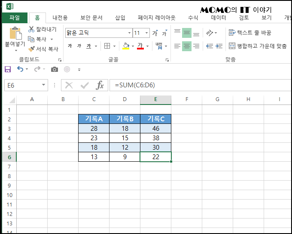This screenshot has width=292, height=234.
Task: Increase font size with the large 가 icon
Action: pos(155,33)
